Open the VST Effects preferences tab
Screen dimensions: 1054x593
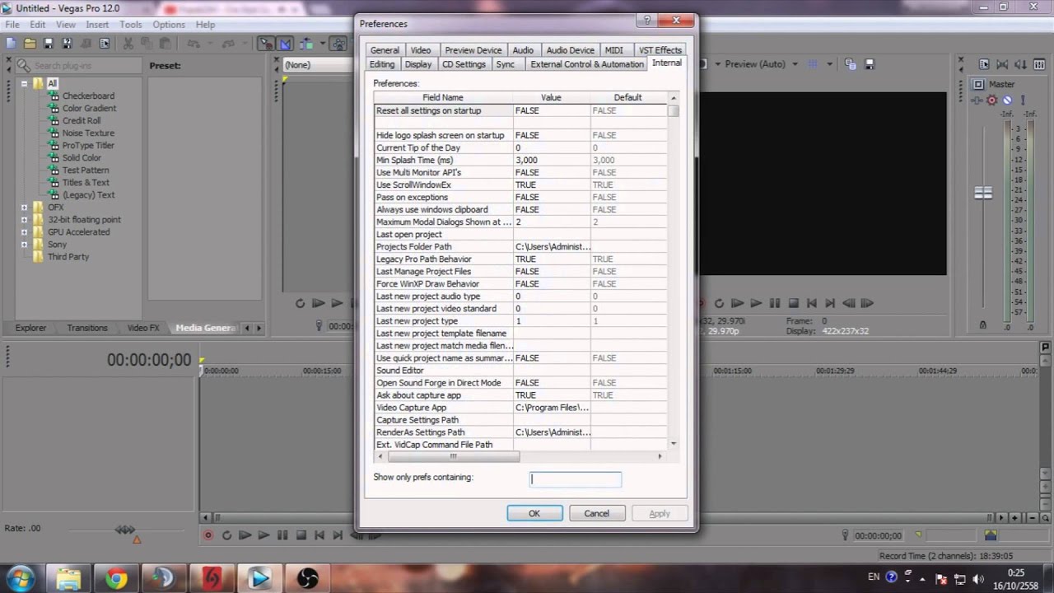click(x=660, y=50)
